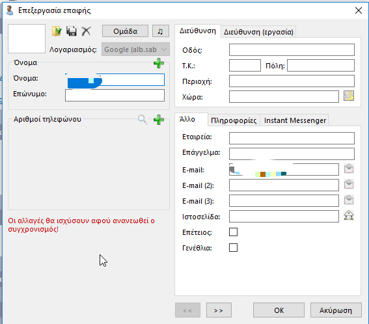Image resolution: width=369 pixels, height=324 pixels.
Task: Add a phone number with green plus
Action: 159,120
